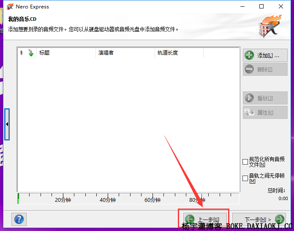Open the Properties (属性) button
294x231 pixels.
pos(265,112)
